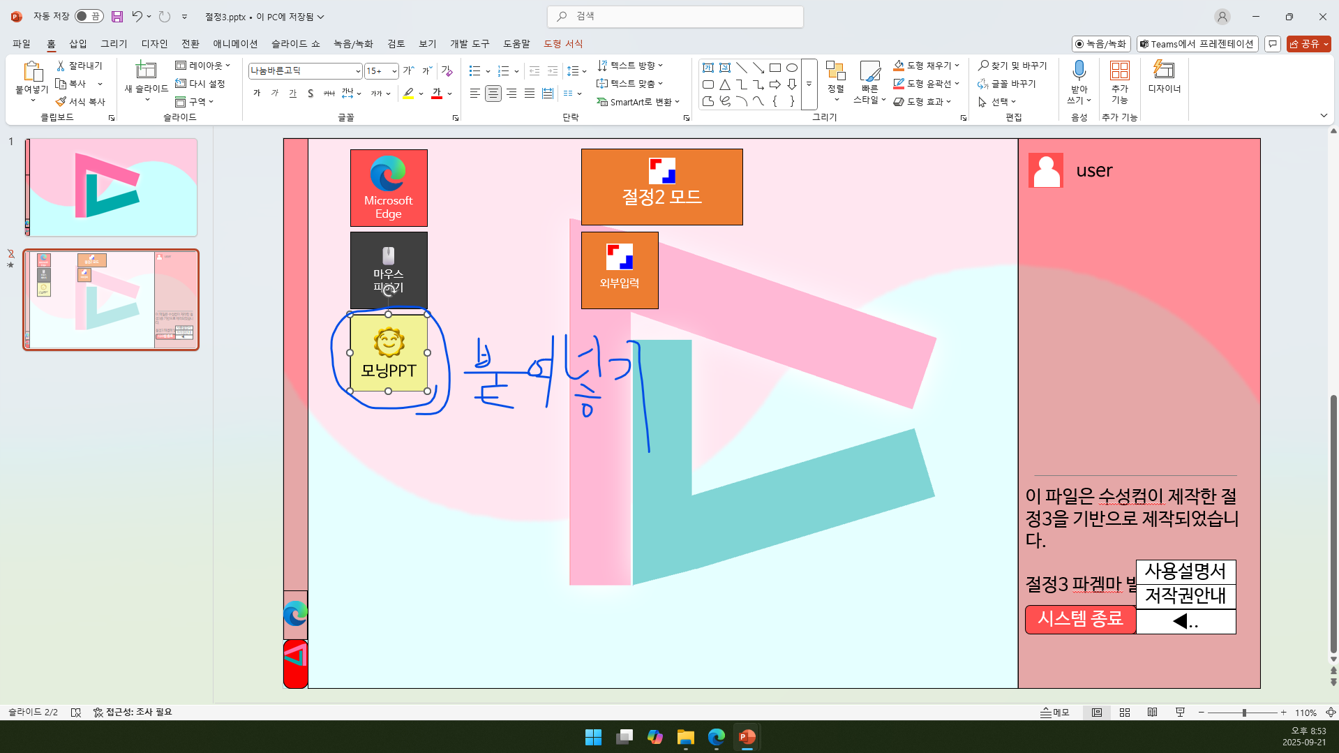
Task: Open the font name dropdown 나눔바른고딕
Action: click(357, 71)
